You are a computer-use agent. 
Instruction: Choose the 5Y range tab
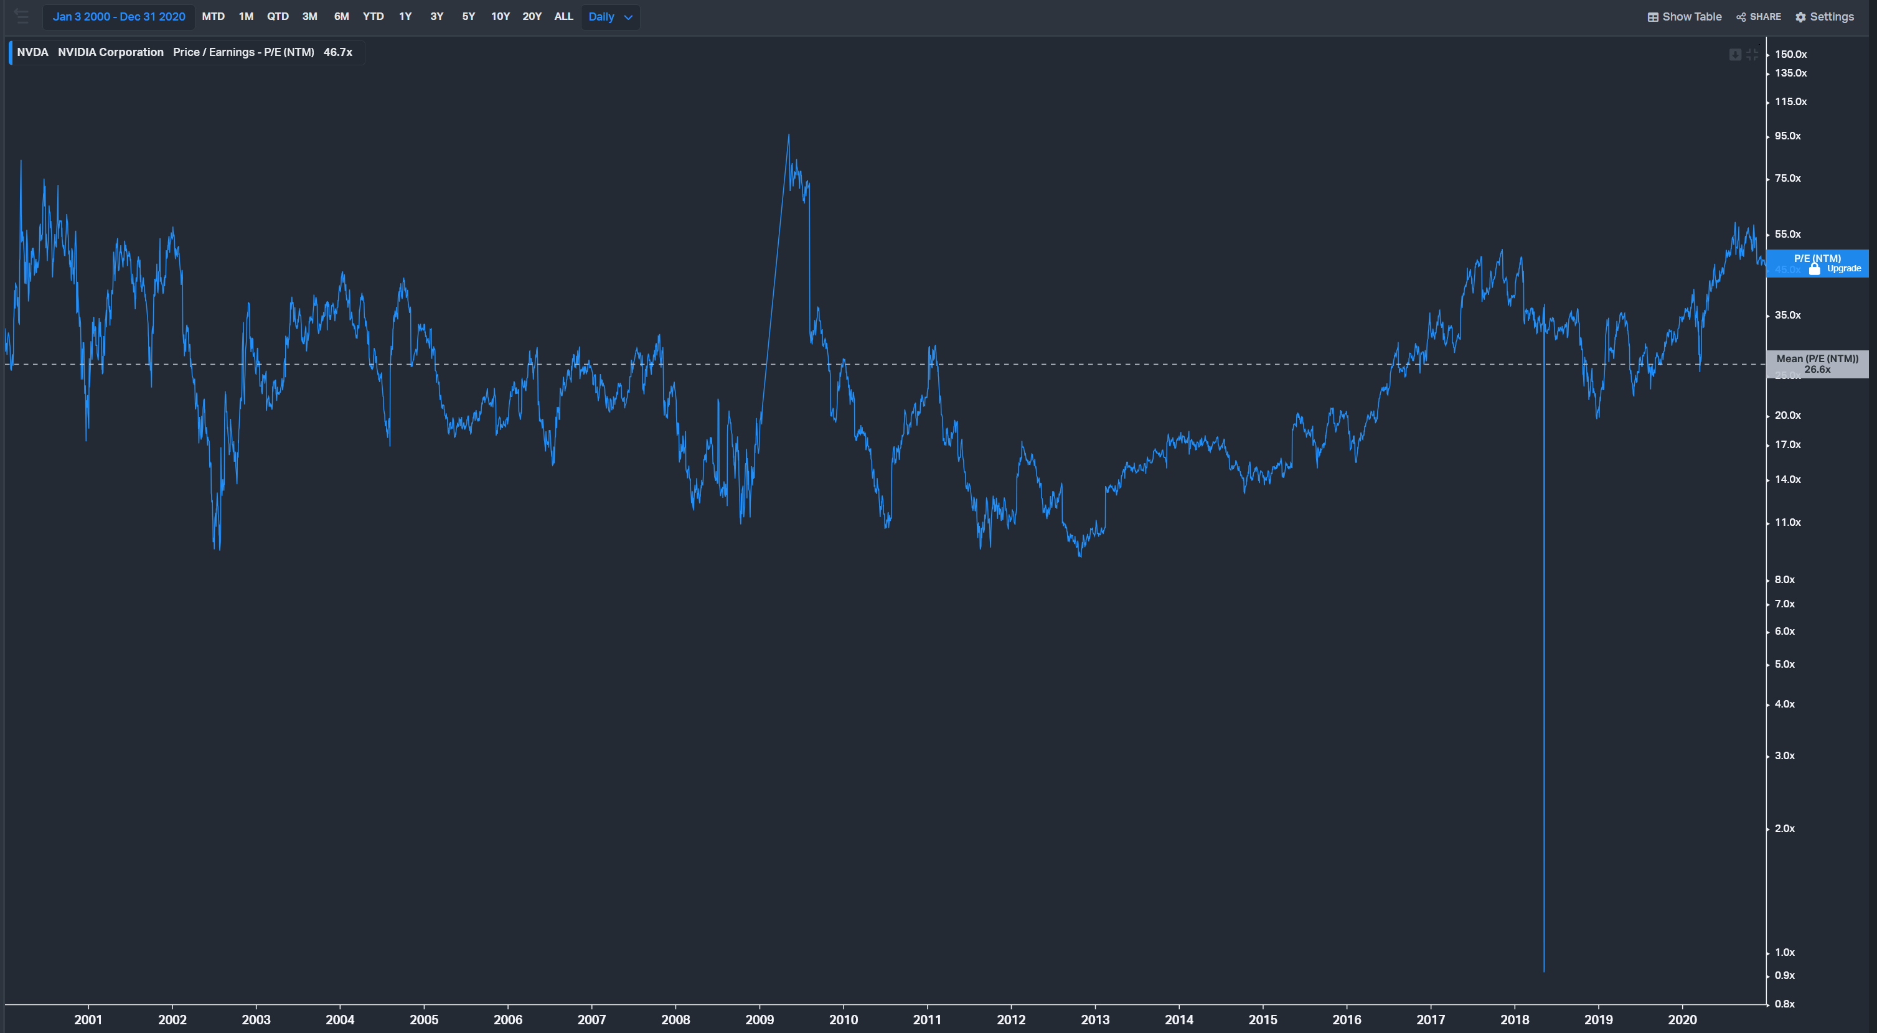469,17
